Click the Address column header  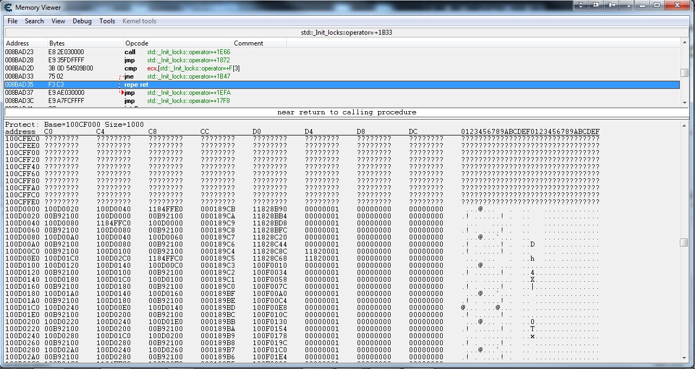coord(17,43)
